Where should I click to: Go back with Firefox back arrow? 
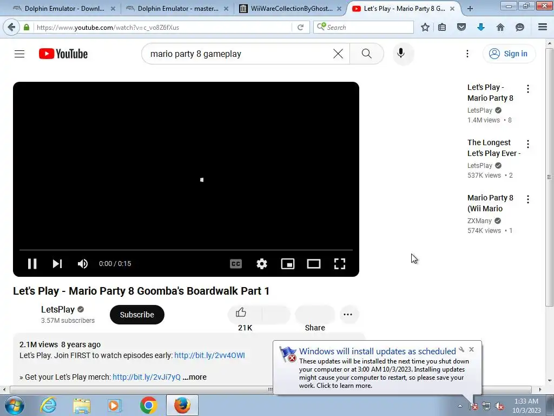pyautogui.click(x=11, y=27)
